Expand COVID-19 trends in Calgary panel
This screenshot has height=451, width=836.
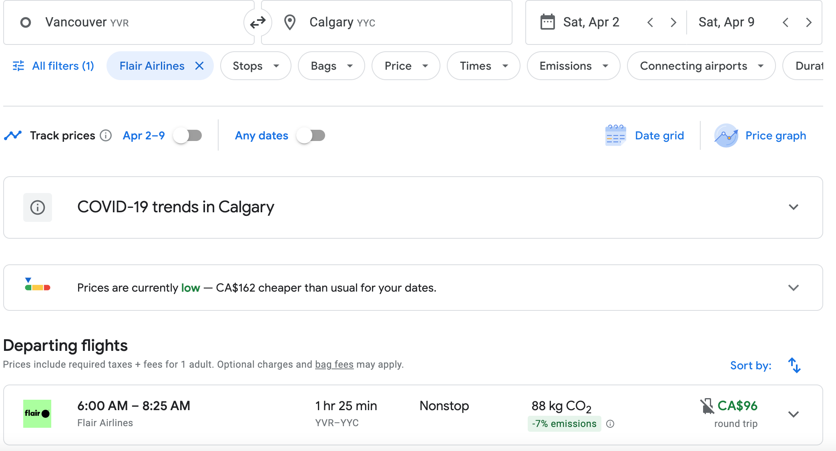(794, 207)
